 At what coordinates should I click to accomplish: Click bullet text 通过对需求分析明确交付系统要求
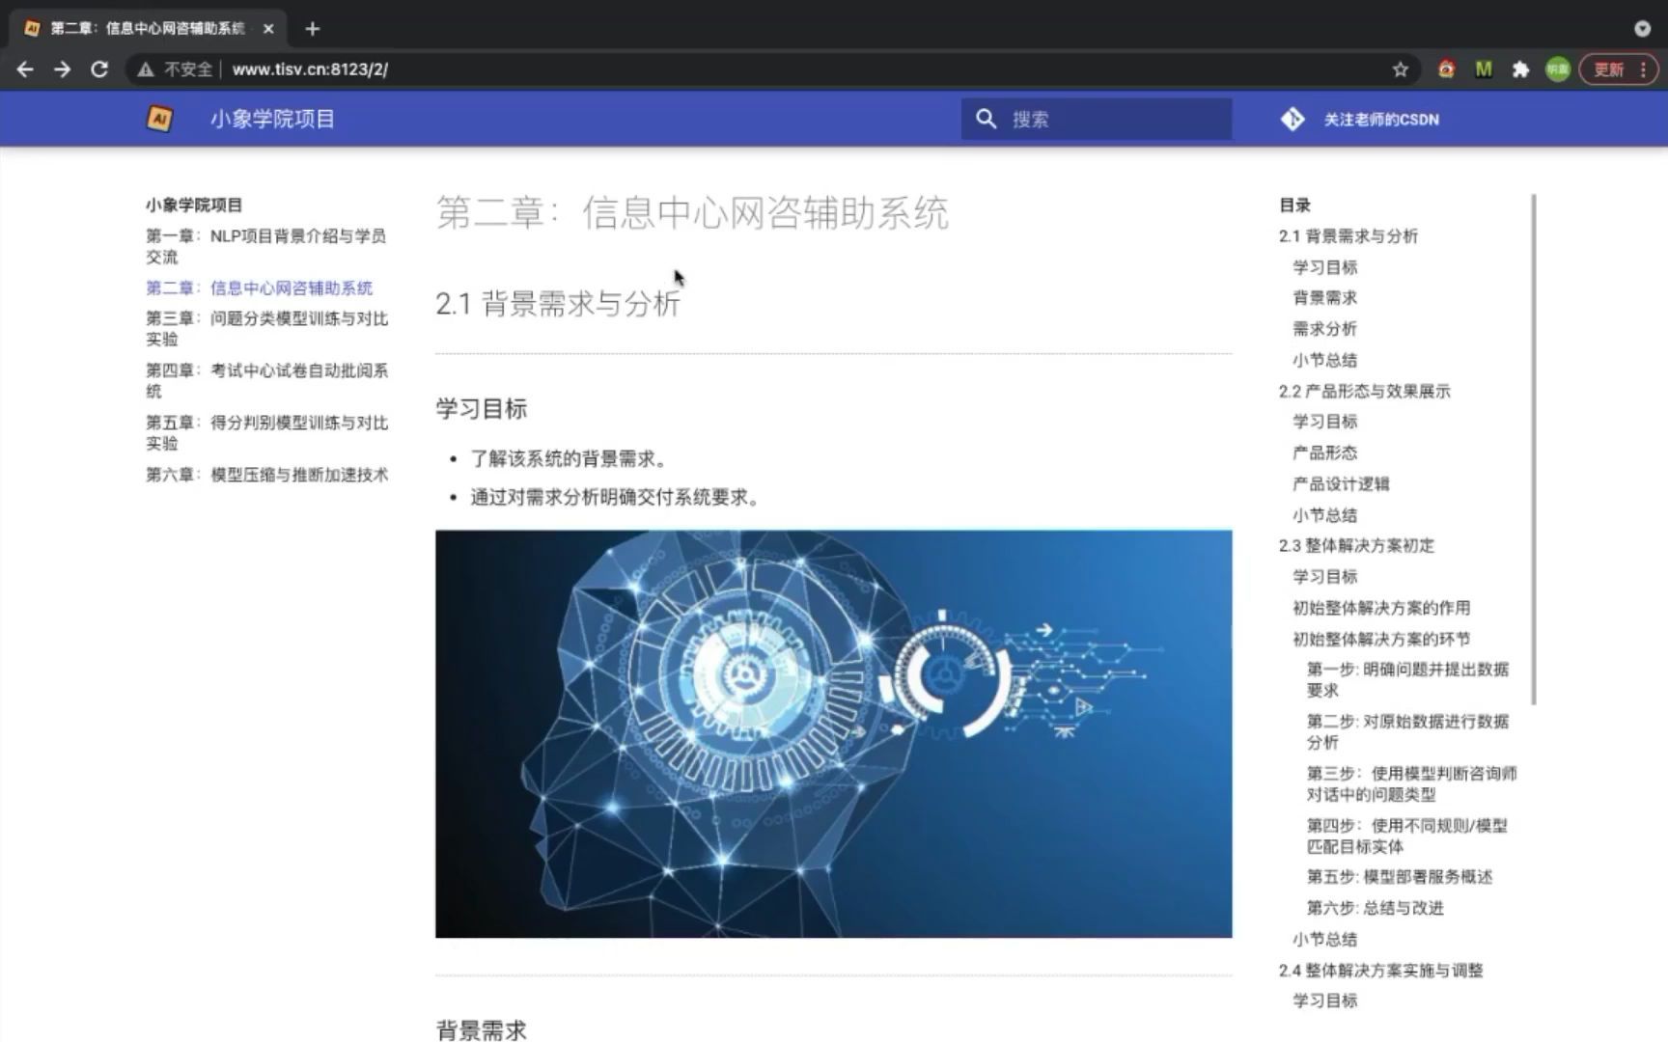[616, 498]
